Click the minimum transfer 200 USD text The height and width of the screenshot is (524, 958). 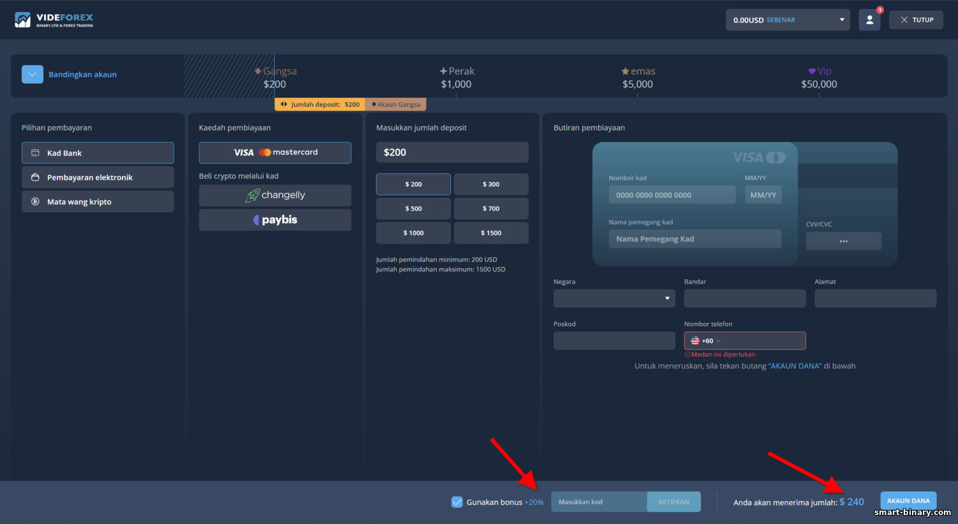click(436, 259)
